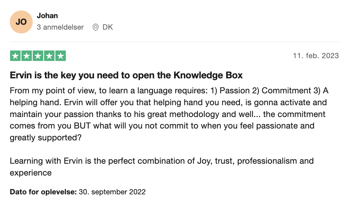Click the review paragraph starting 'From my point'
Image resolution: width=351 pixels, height=202 pixels.
point(169,114)
